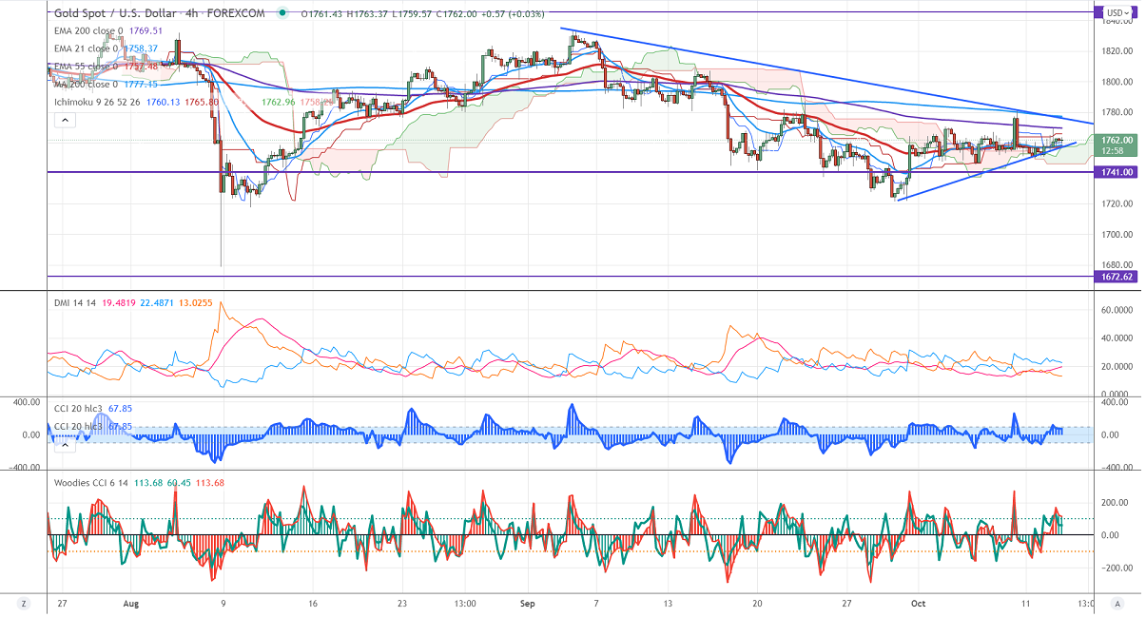Click the 1741.00 horizontal line price label
Image resolution: width=1146 pixels, height=617 pixels.
point(1117,172)
